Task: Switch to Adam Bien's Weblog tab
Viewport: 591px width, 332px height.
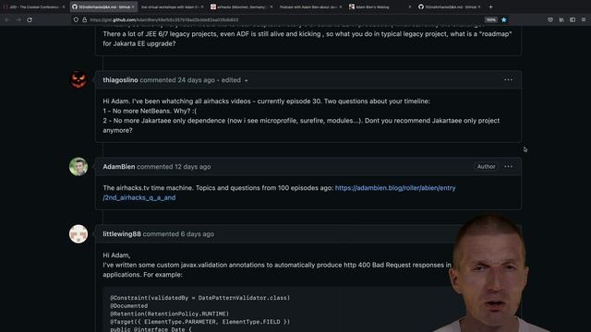Action: pyautogui.click(x=373, y=6)
